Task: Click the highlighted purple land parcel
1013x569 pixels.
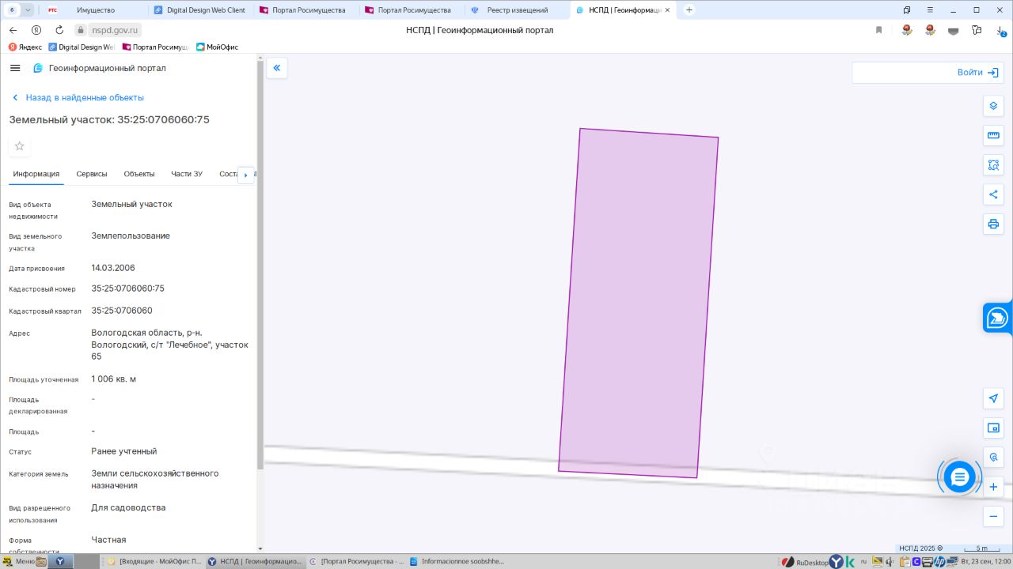Action: tap(638, 303)
